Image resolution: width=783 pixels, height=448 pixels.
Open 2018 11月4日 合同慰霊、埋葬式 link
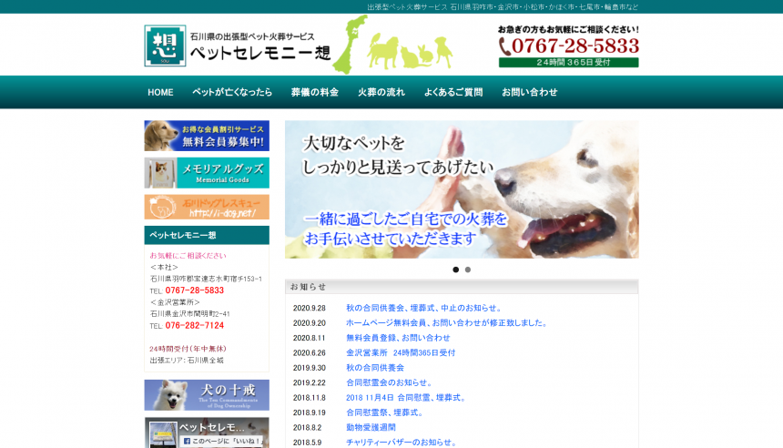point(406,398)
